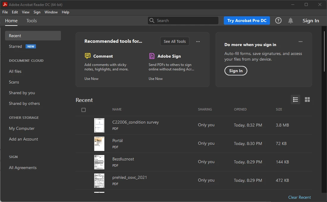The width and height of the screenshot is (327, 202).
Task: Open All files in Document Cloud
Action: click(x=15, y=71)
